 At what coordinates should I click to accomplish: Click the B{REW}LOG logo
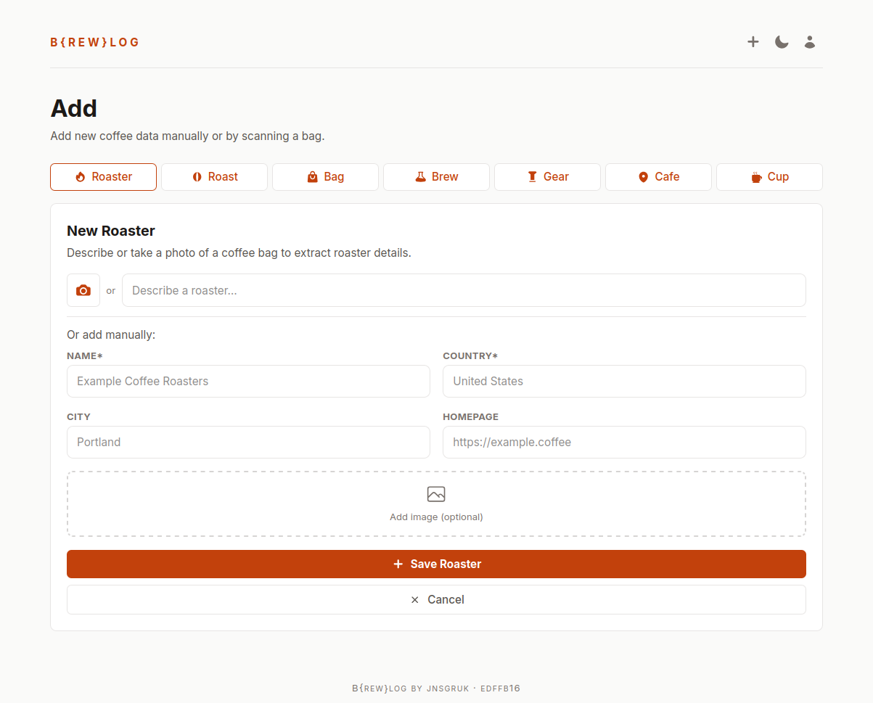(94, 42)
